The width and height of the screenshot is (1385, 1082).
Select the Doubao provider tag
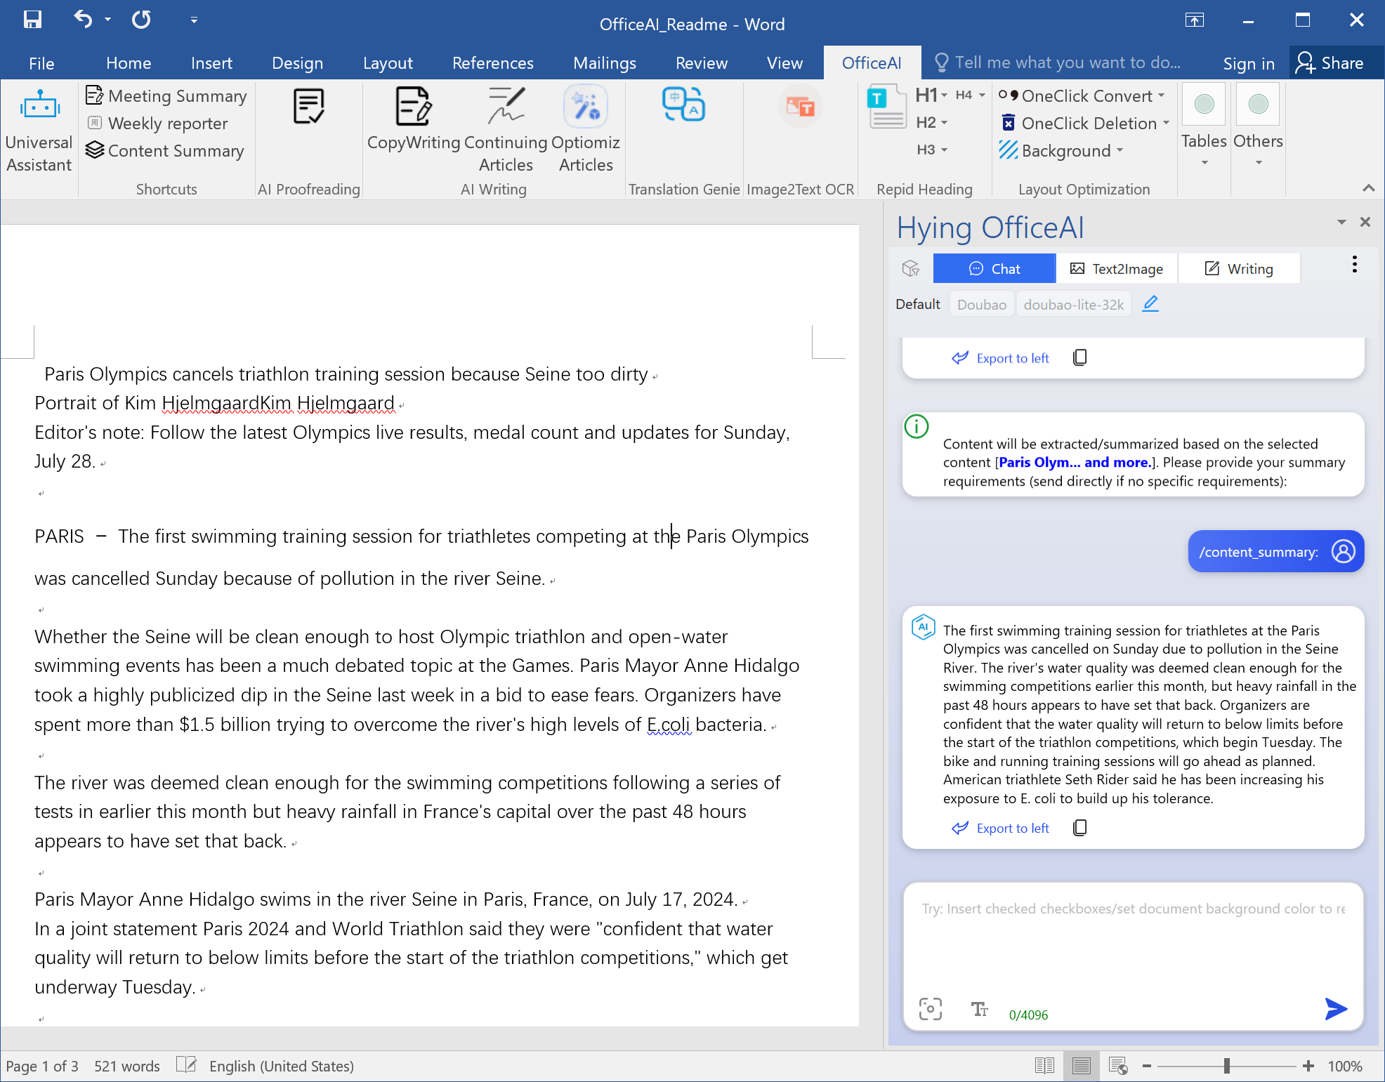981,304
